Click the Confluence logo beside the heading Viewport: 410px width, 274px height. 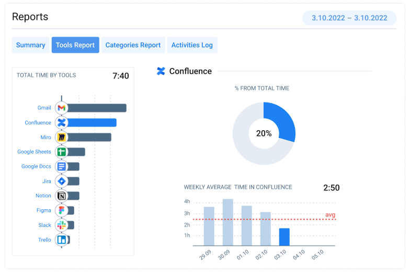click(x=161, y=71)
